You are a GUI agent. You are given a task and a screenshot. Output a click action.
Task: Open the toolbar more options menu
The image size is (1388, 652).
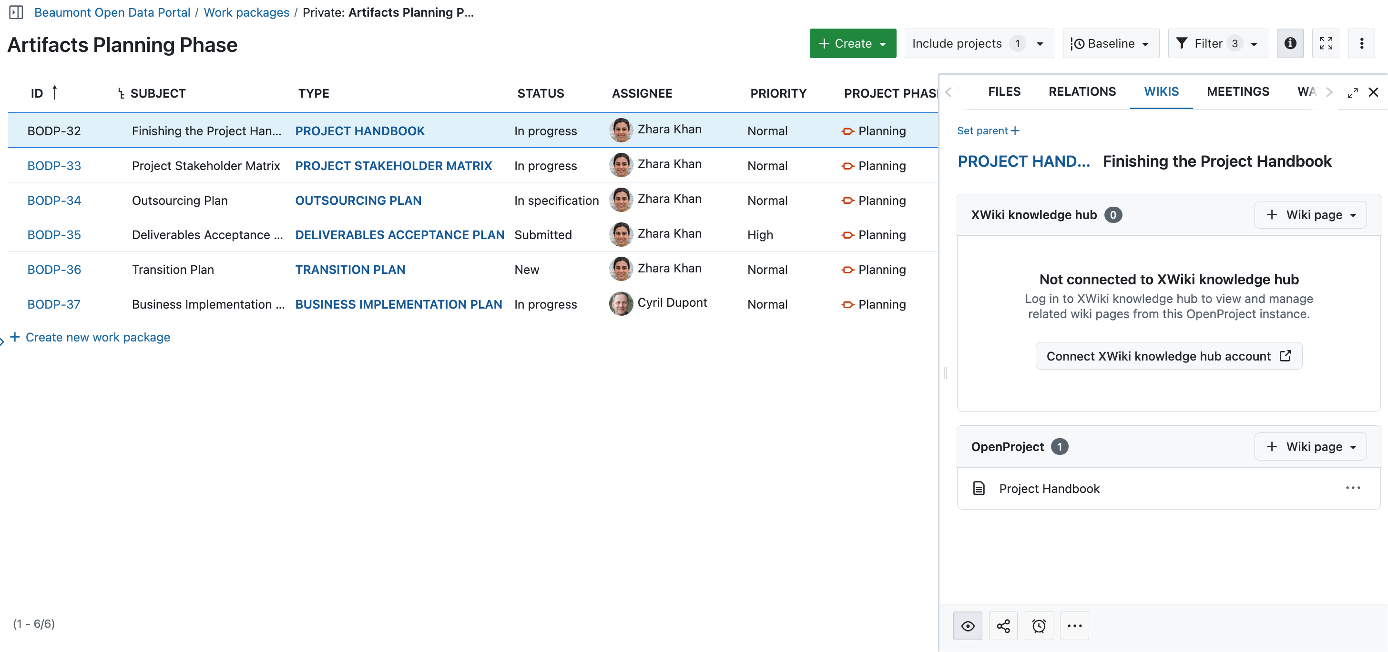click(1361, 43)
